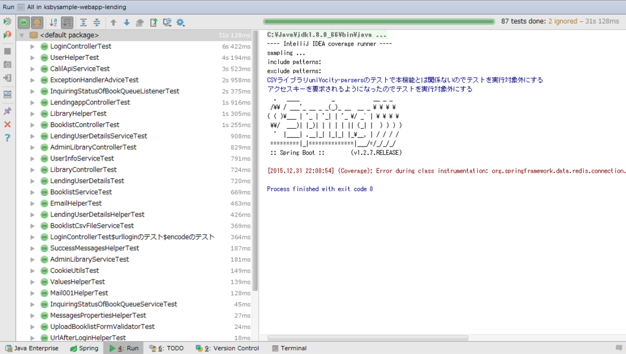The height and width of the screenshot is (354, 626).
Task: Go to Next Failed Test arrow
Action: (127, 23)
